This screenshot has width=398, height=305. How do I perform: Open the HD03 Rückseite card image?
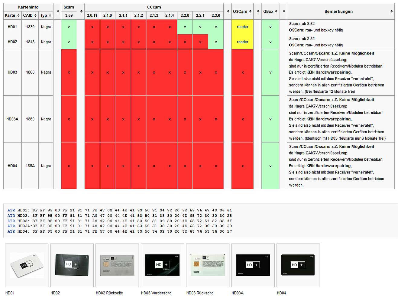tap(208, 265)
